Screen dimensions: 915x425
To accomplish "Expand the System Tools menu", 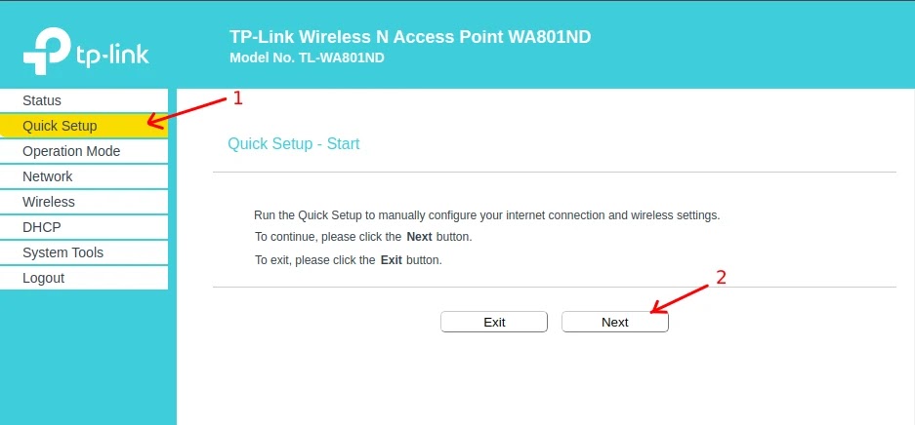I will tap(84, 252).
